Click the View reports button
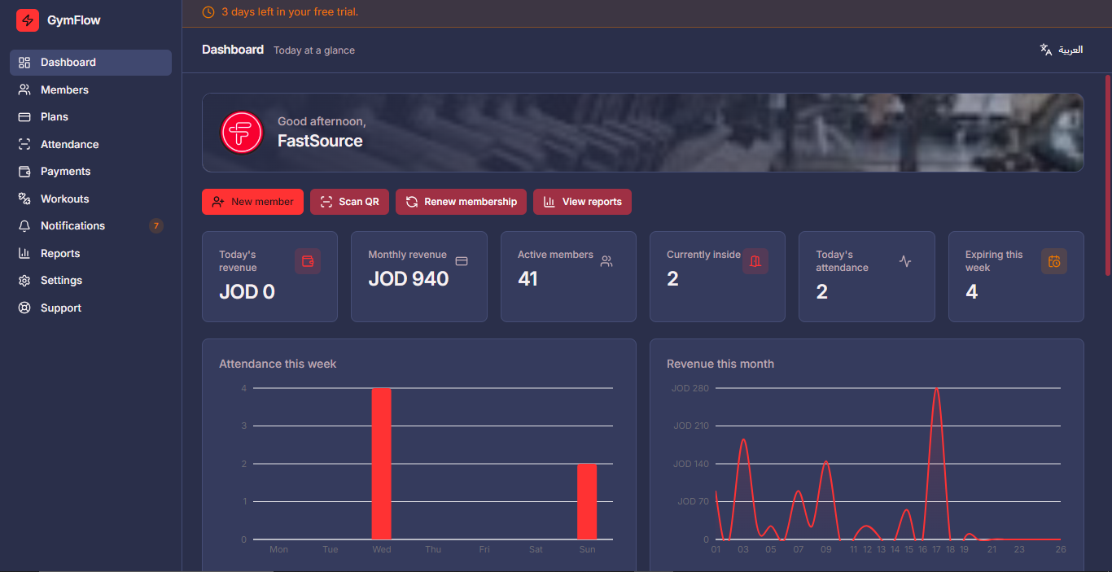1112x572 pixels. click(582, 202)
